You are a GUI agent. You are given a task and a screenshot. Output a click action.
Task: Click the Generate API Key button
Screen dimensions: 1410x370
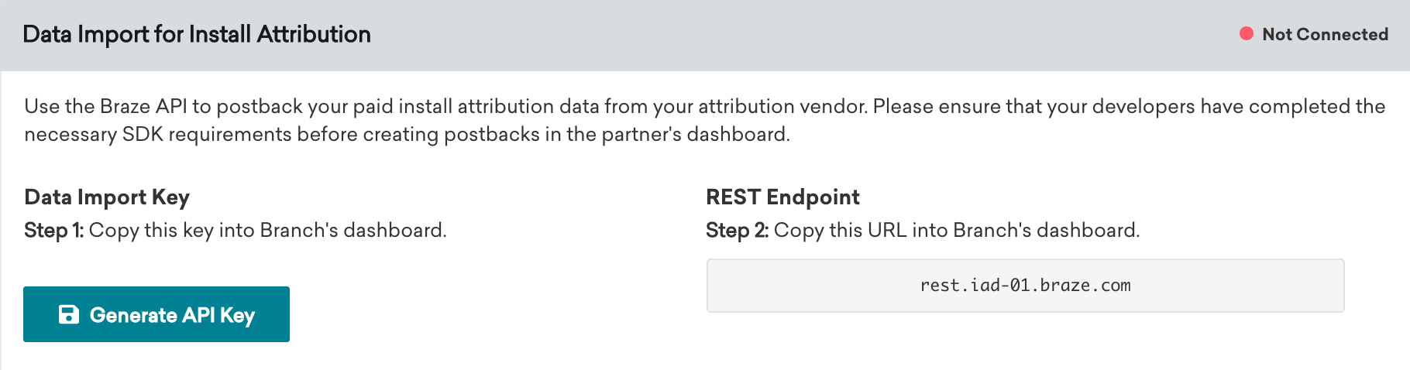[x=156, y=314]
